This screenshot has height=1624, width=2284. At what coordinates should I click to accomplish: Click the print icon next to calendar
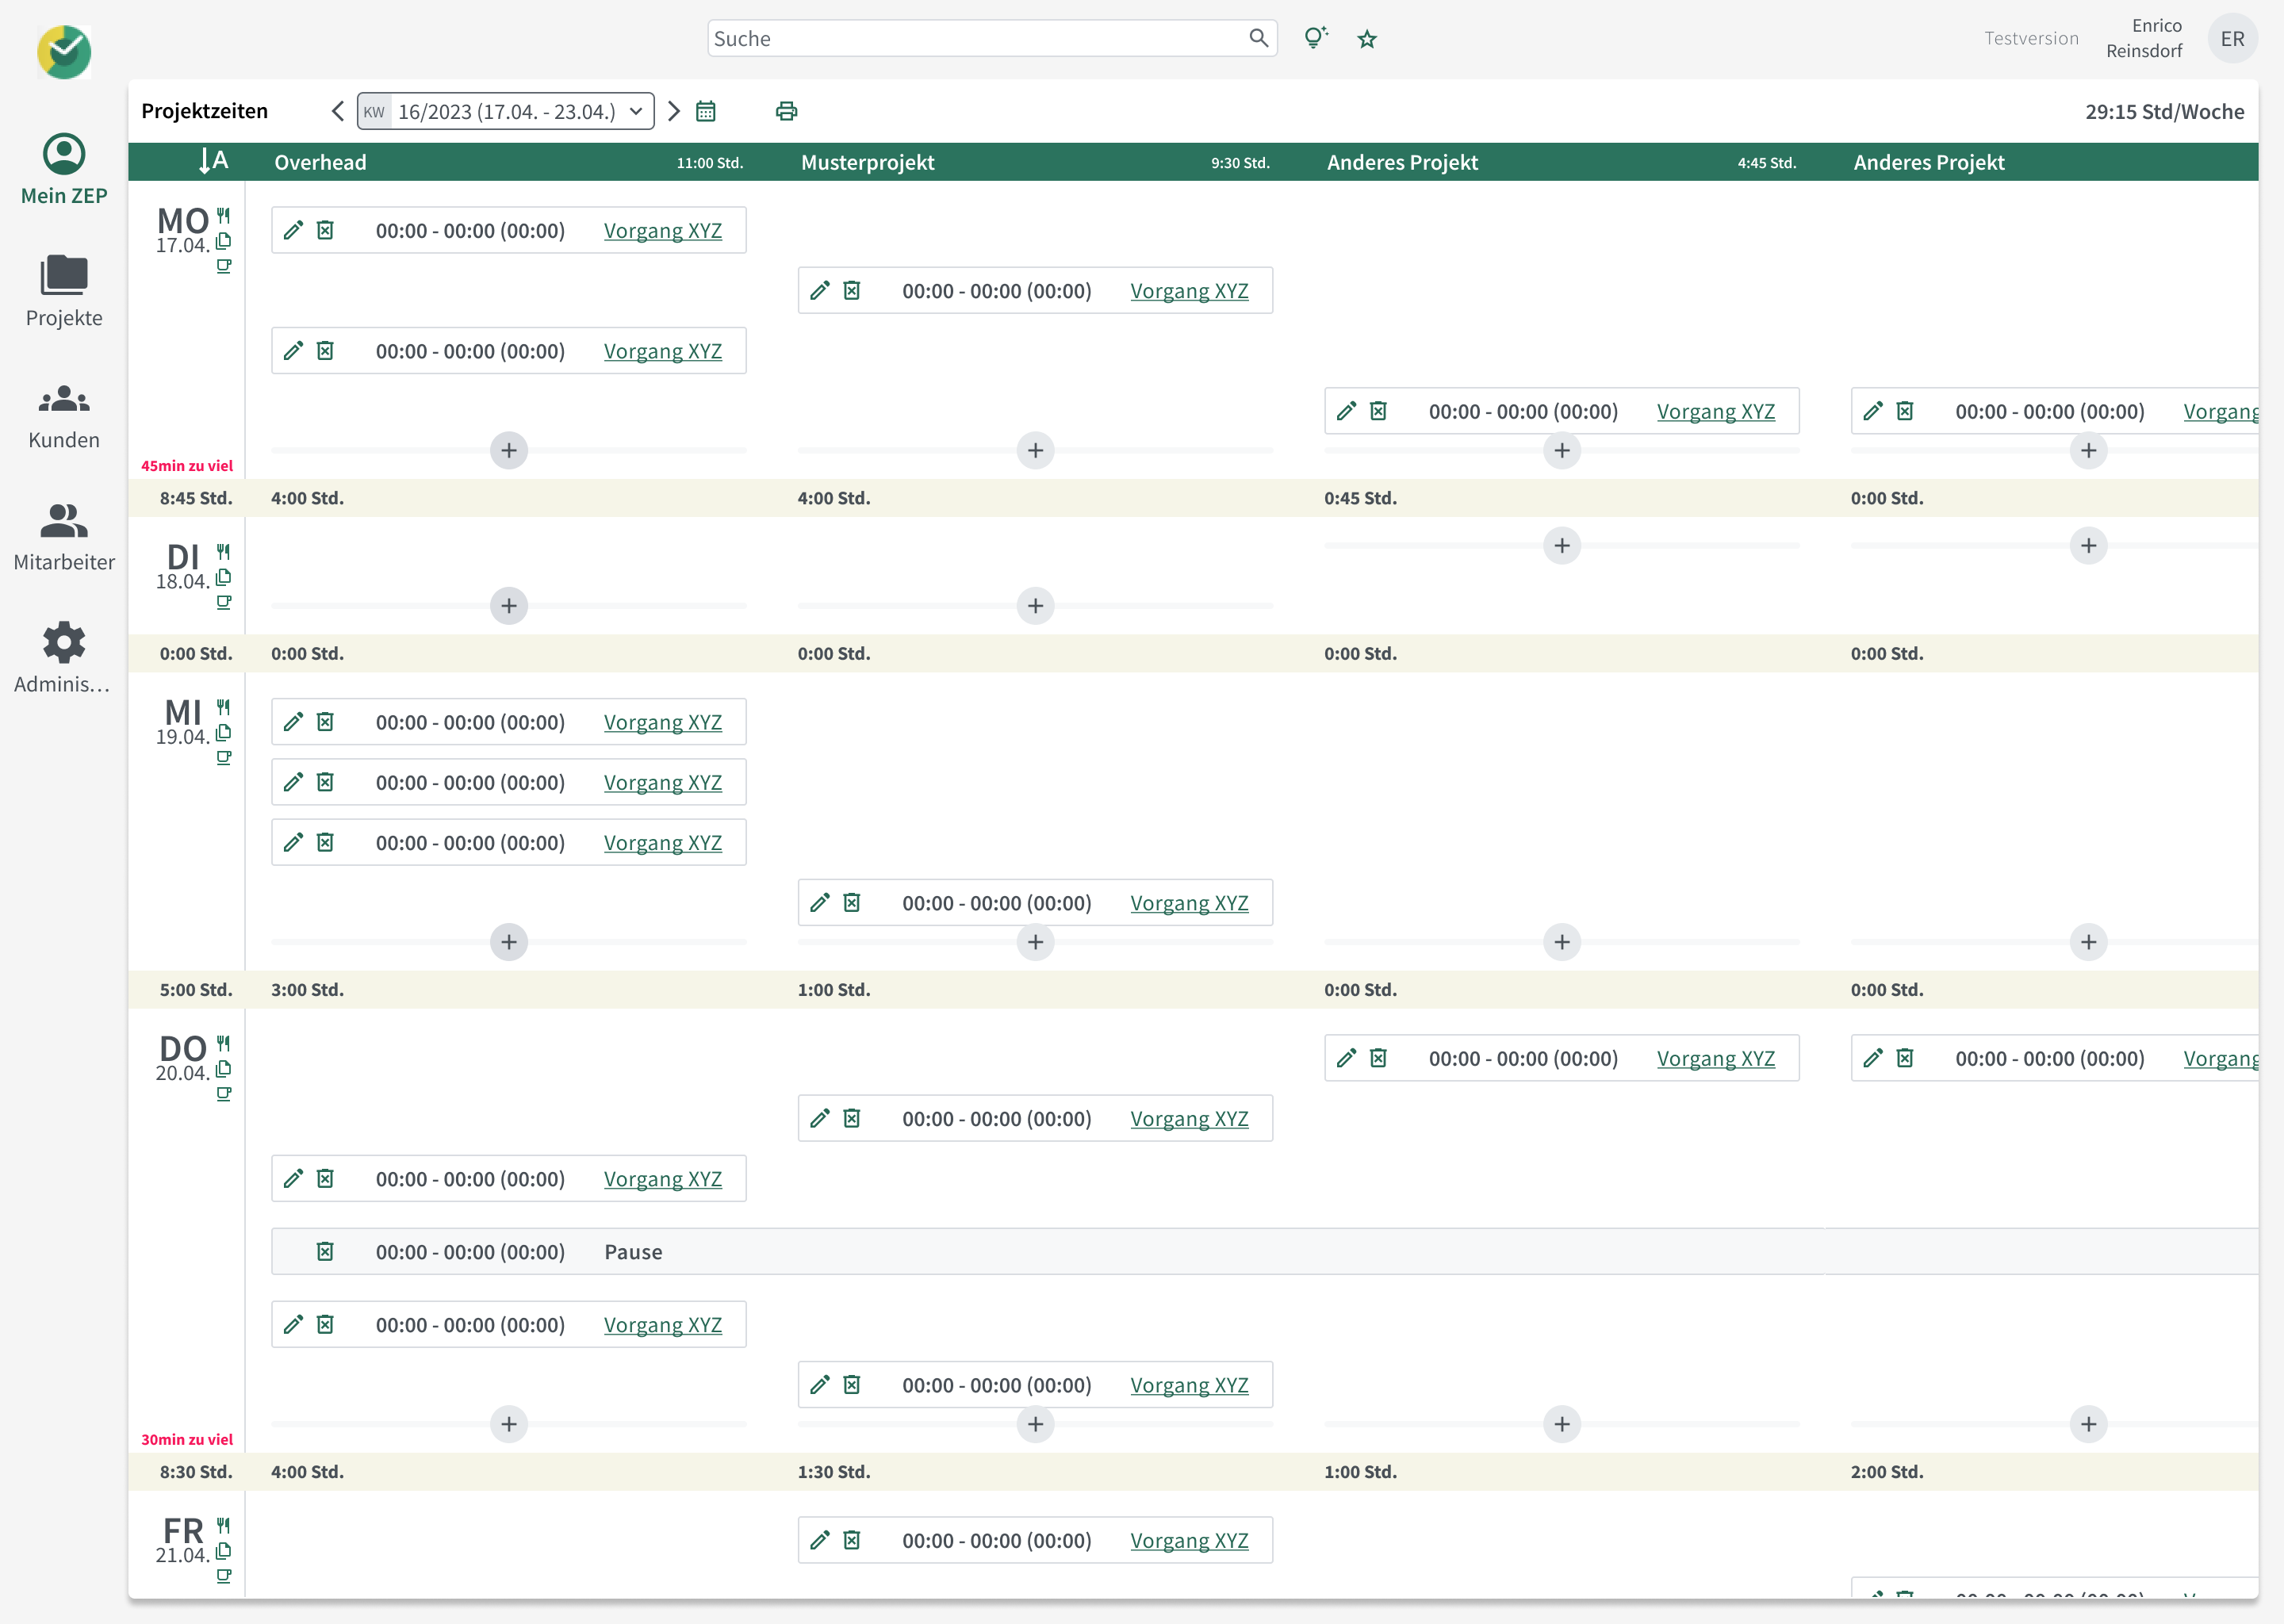coord(786,111)
